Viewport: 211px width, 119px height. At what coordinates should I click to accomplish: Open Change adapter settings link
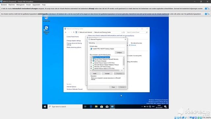74,41
